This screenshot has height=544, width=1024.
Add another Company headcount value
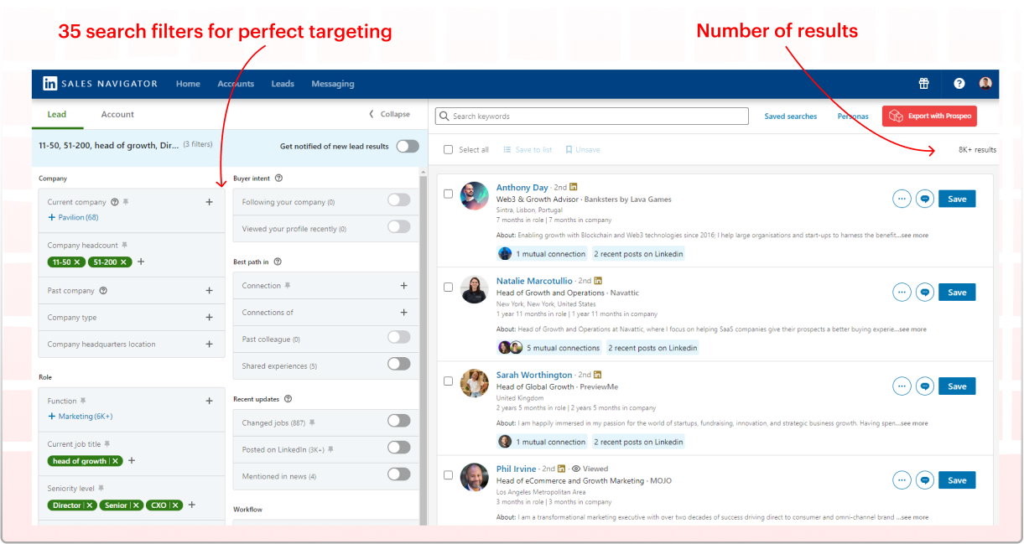coord(141,262)
